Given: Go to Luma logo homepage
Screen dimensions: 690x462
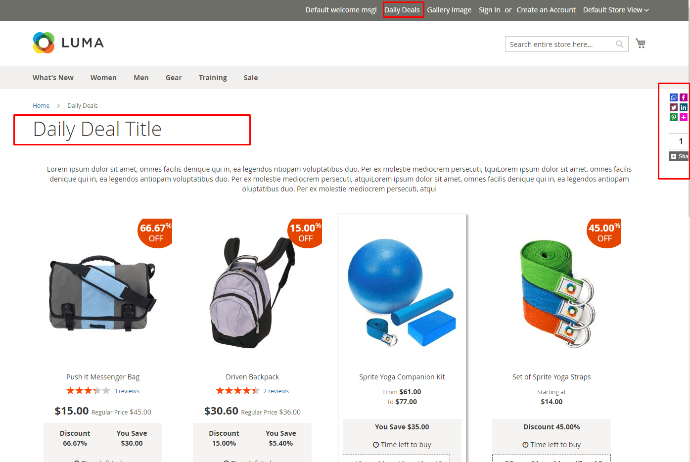Looking at the screenshot, I should coord(68,43).
